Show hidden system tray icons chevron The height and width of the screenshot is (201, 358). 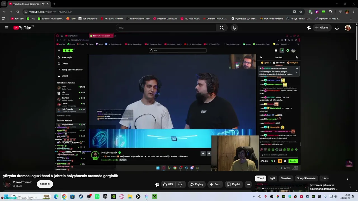[x=254, y=197]
